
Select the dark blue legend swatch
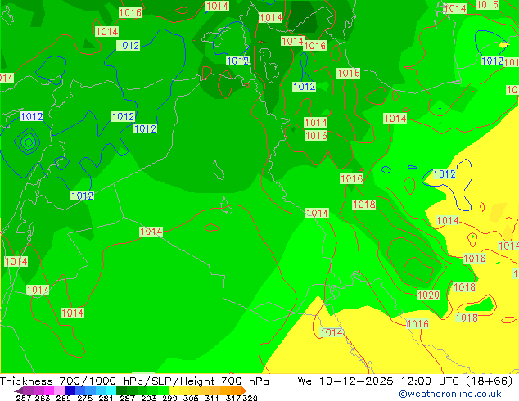(70, 390)
